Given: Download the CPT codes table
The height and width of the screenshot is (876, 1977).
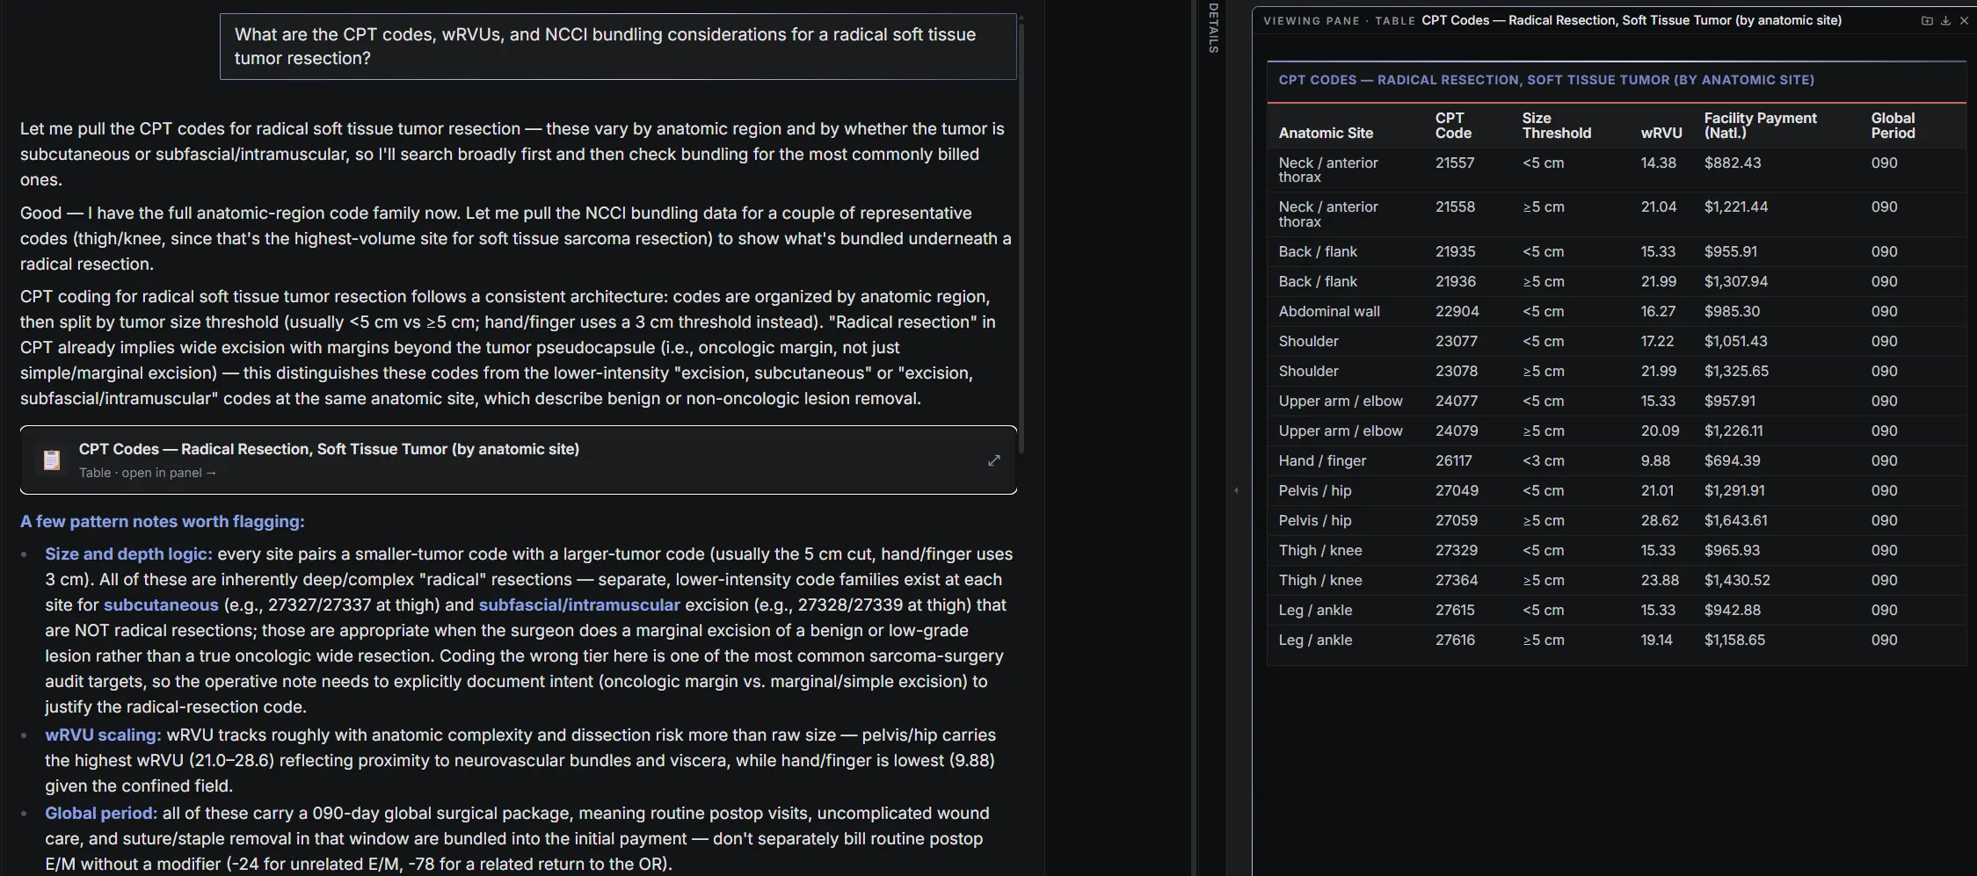Looking at the screenshot, I should coord(1945,20).
